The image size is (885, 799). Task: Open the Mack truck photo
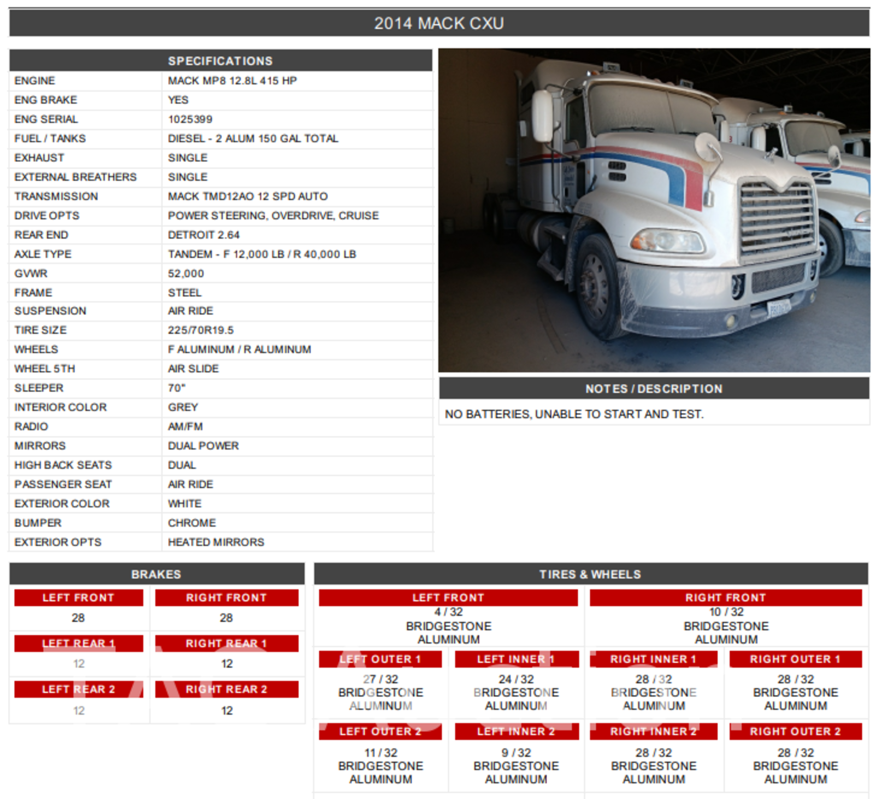(x=654, y=210)
